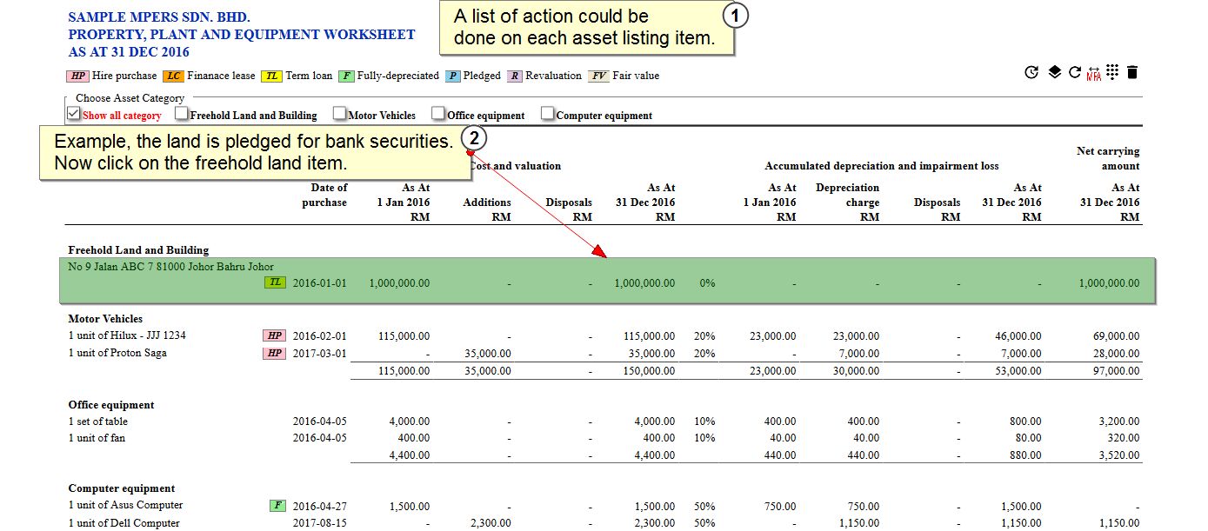
Task: Click the stacked layers icon
Action: 1054,73
